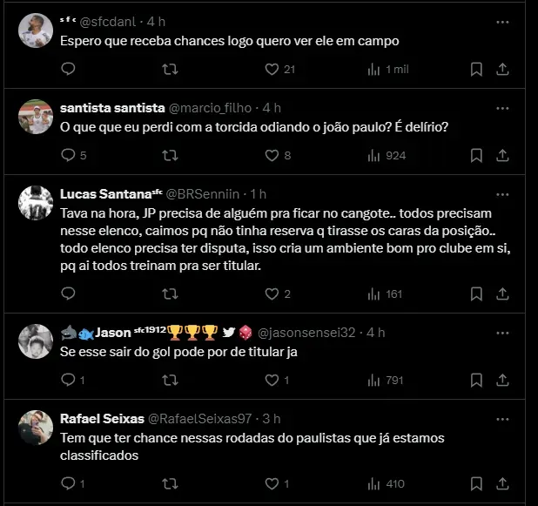Image resolution: width=538 pixels, height=506 pixels.
Task: Retweet the tweet by @sfcdanl
Action: click(170, 69)
